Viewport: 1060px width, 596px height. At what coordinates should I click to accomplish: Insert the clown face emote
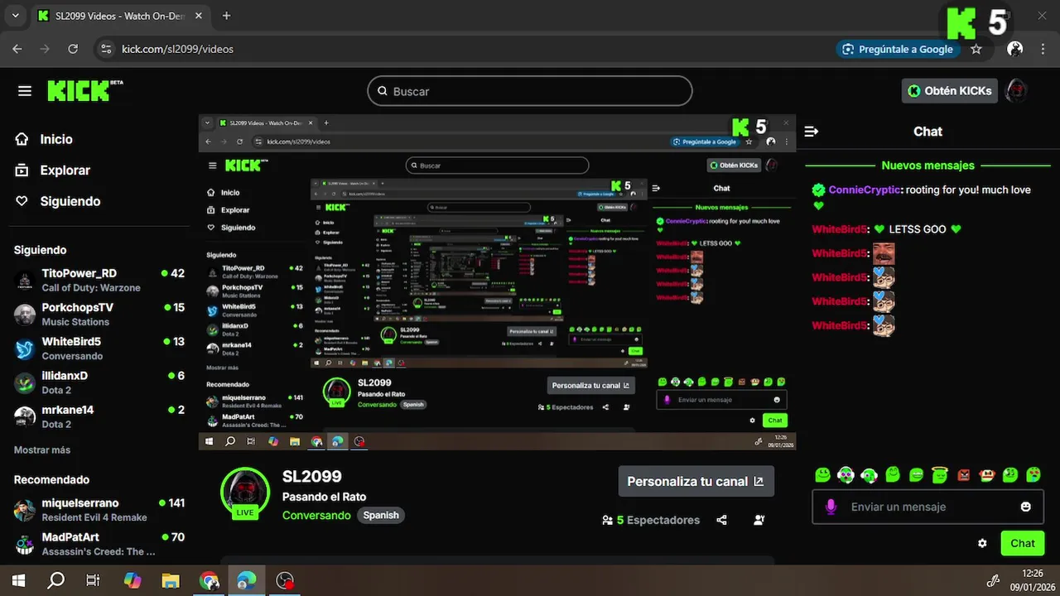(x=986, y=475)
